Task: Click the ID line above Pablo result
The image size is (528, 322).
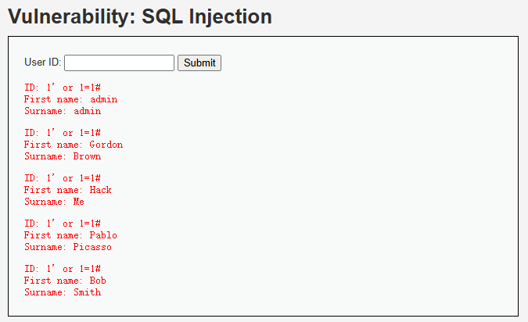Action: tap(63, 224)
